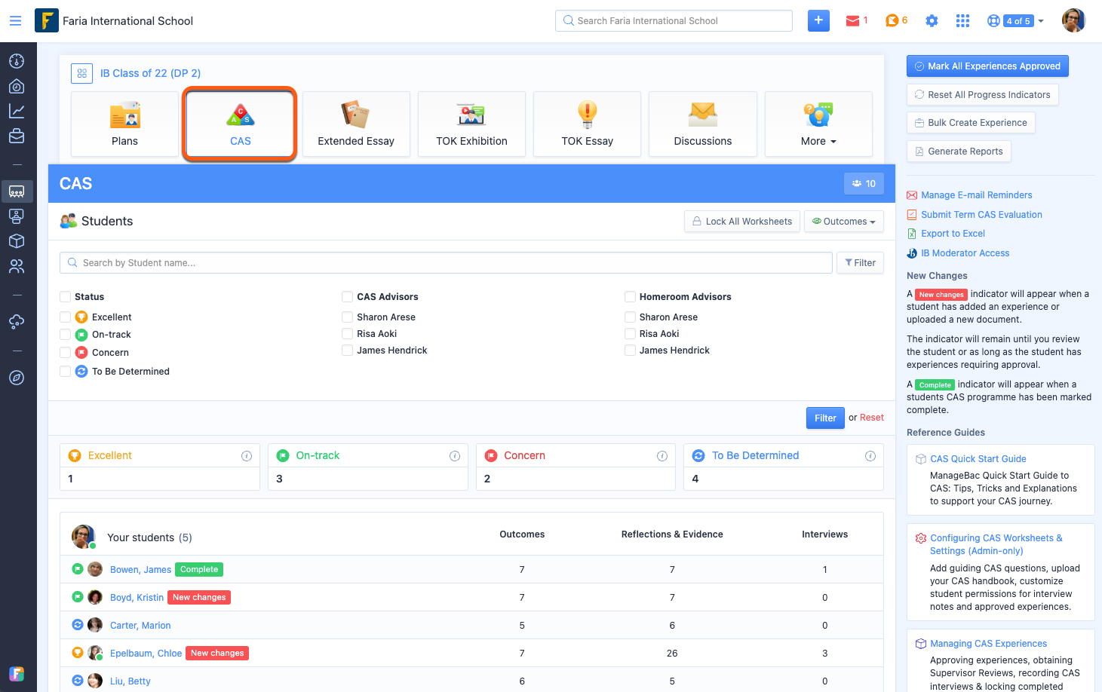Open the Discussions tab
This screenshot has height=692, width=1102.
(x=702, y=124)
